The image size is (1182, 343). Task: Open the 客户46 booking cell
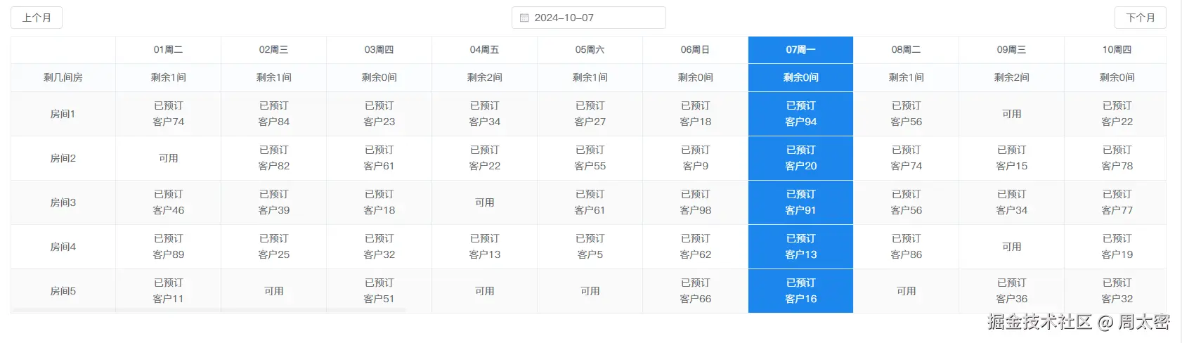[169, 202]
